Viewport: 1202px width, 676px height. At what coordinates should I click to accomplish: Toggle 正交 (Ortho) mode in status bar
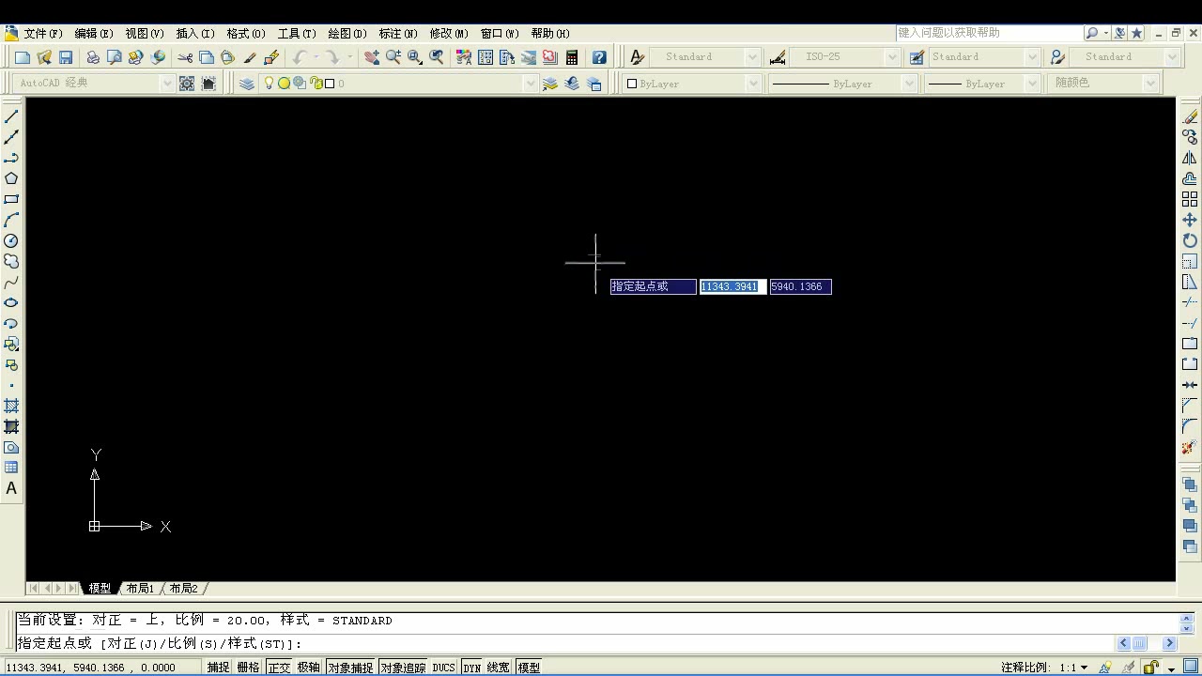279,668
